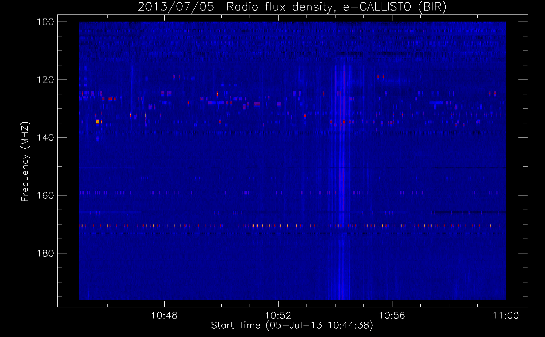Click the 100 frequency tick label
This screenshot has width=545, height=337.
click(45, 22)
